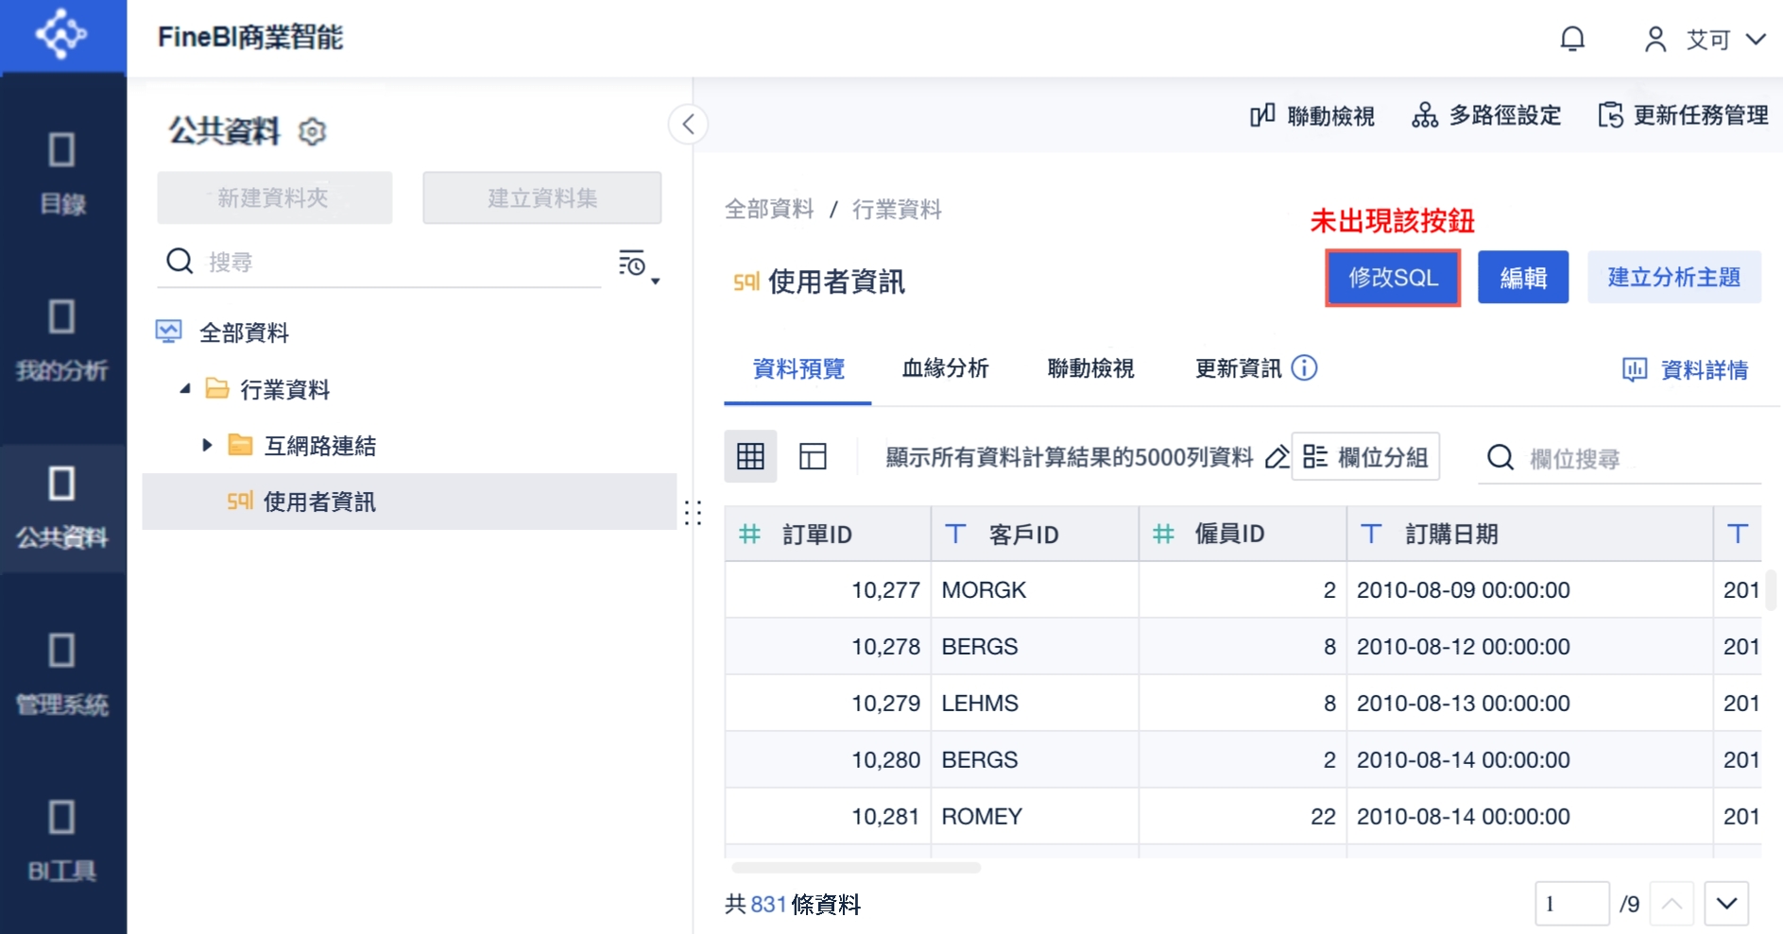
Task: Collapse the data panel using the left chevron
Action: [x=689, y=124]
